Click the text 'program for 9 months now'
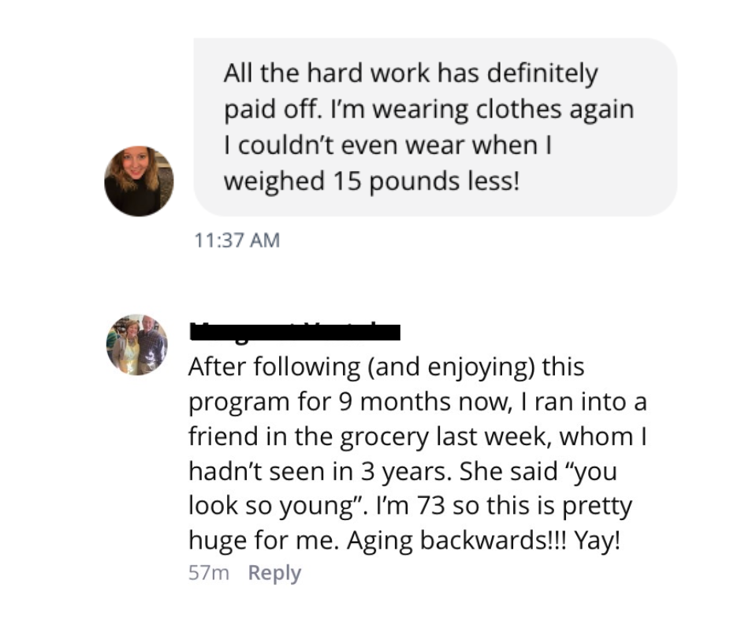The width and height of the screenshot is (741, 621). pyautogui.click(x=350, y=402)
